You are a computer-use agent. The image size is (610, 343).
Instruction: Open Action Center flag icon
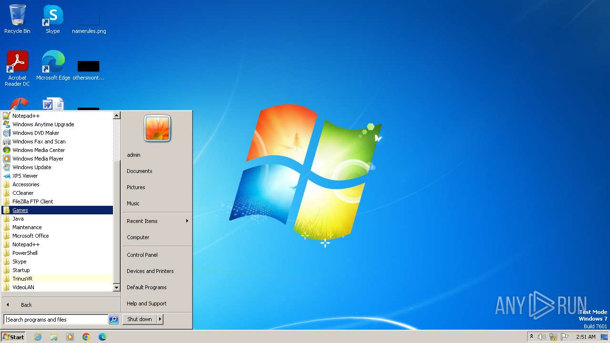[565, 337]
